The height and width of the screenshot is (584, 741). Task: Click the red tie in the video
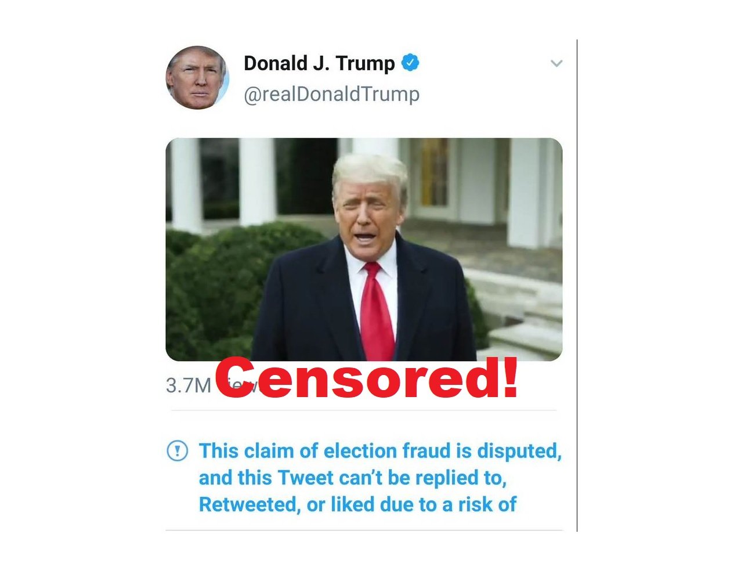[377, 311]
